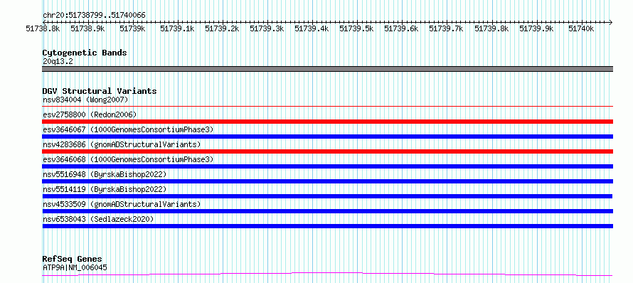Image resolution: width=633 pixels, height=283 pixels.
Task: Click the 51738.9k ruler tick label
Action: 87,28
